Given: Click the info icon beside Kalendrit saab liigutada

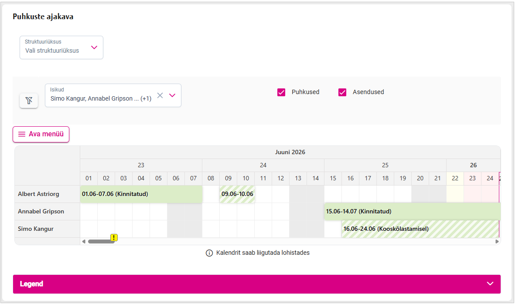Looking at the screenshot, I should [209, 253].
